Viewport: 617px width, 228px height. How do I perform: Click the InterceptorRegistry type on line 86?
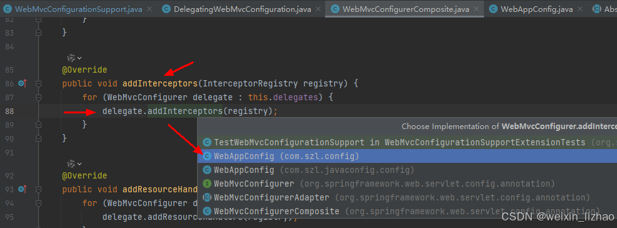point(250,83)
